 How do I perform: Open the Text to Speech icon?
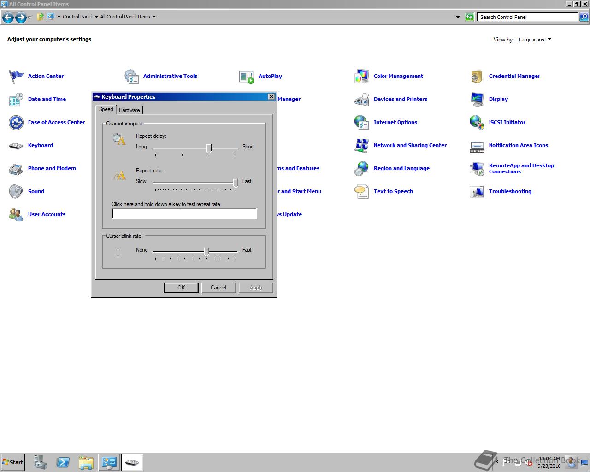tap(362, 191)
